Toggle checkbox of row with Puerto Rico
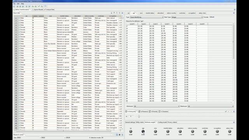The image size is (249, 140). (x=19, y=95)
